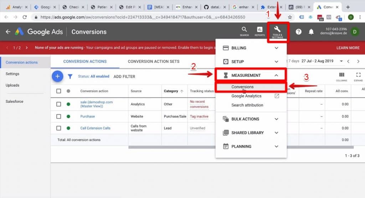Click the Learn More link

[x=348, y=48]
